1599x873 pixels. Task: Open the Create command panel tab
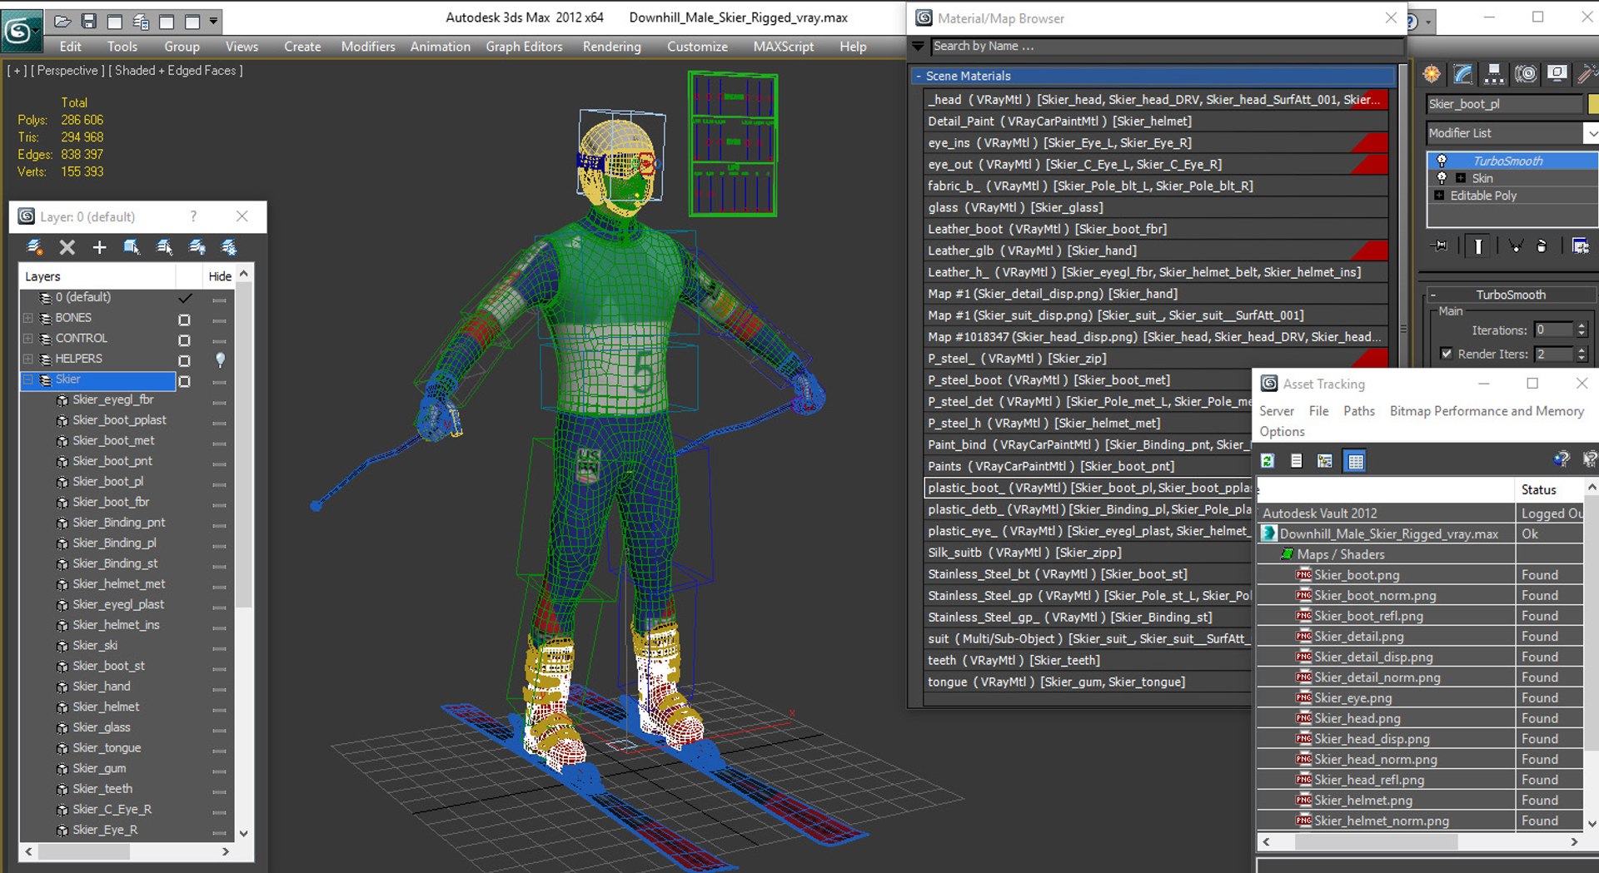pyautogui.click(x=1432, y=75)
